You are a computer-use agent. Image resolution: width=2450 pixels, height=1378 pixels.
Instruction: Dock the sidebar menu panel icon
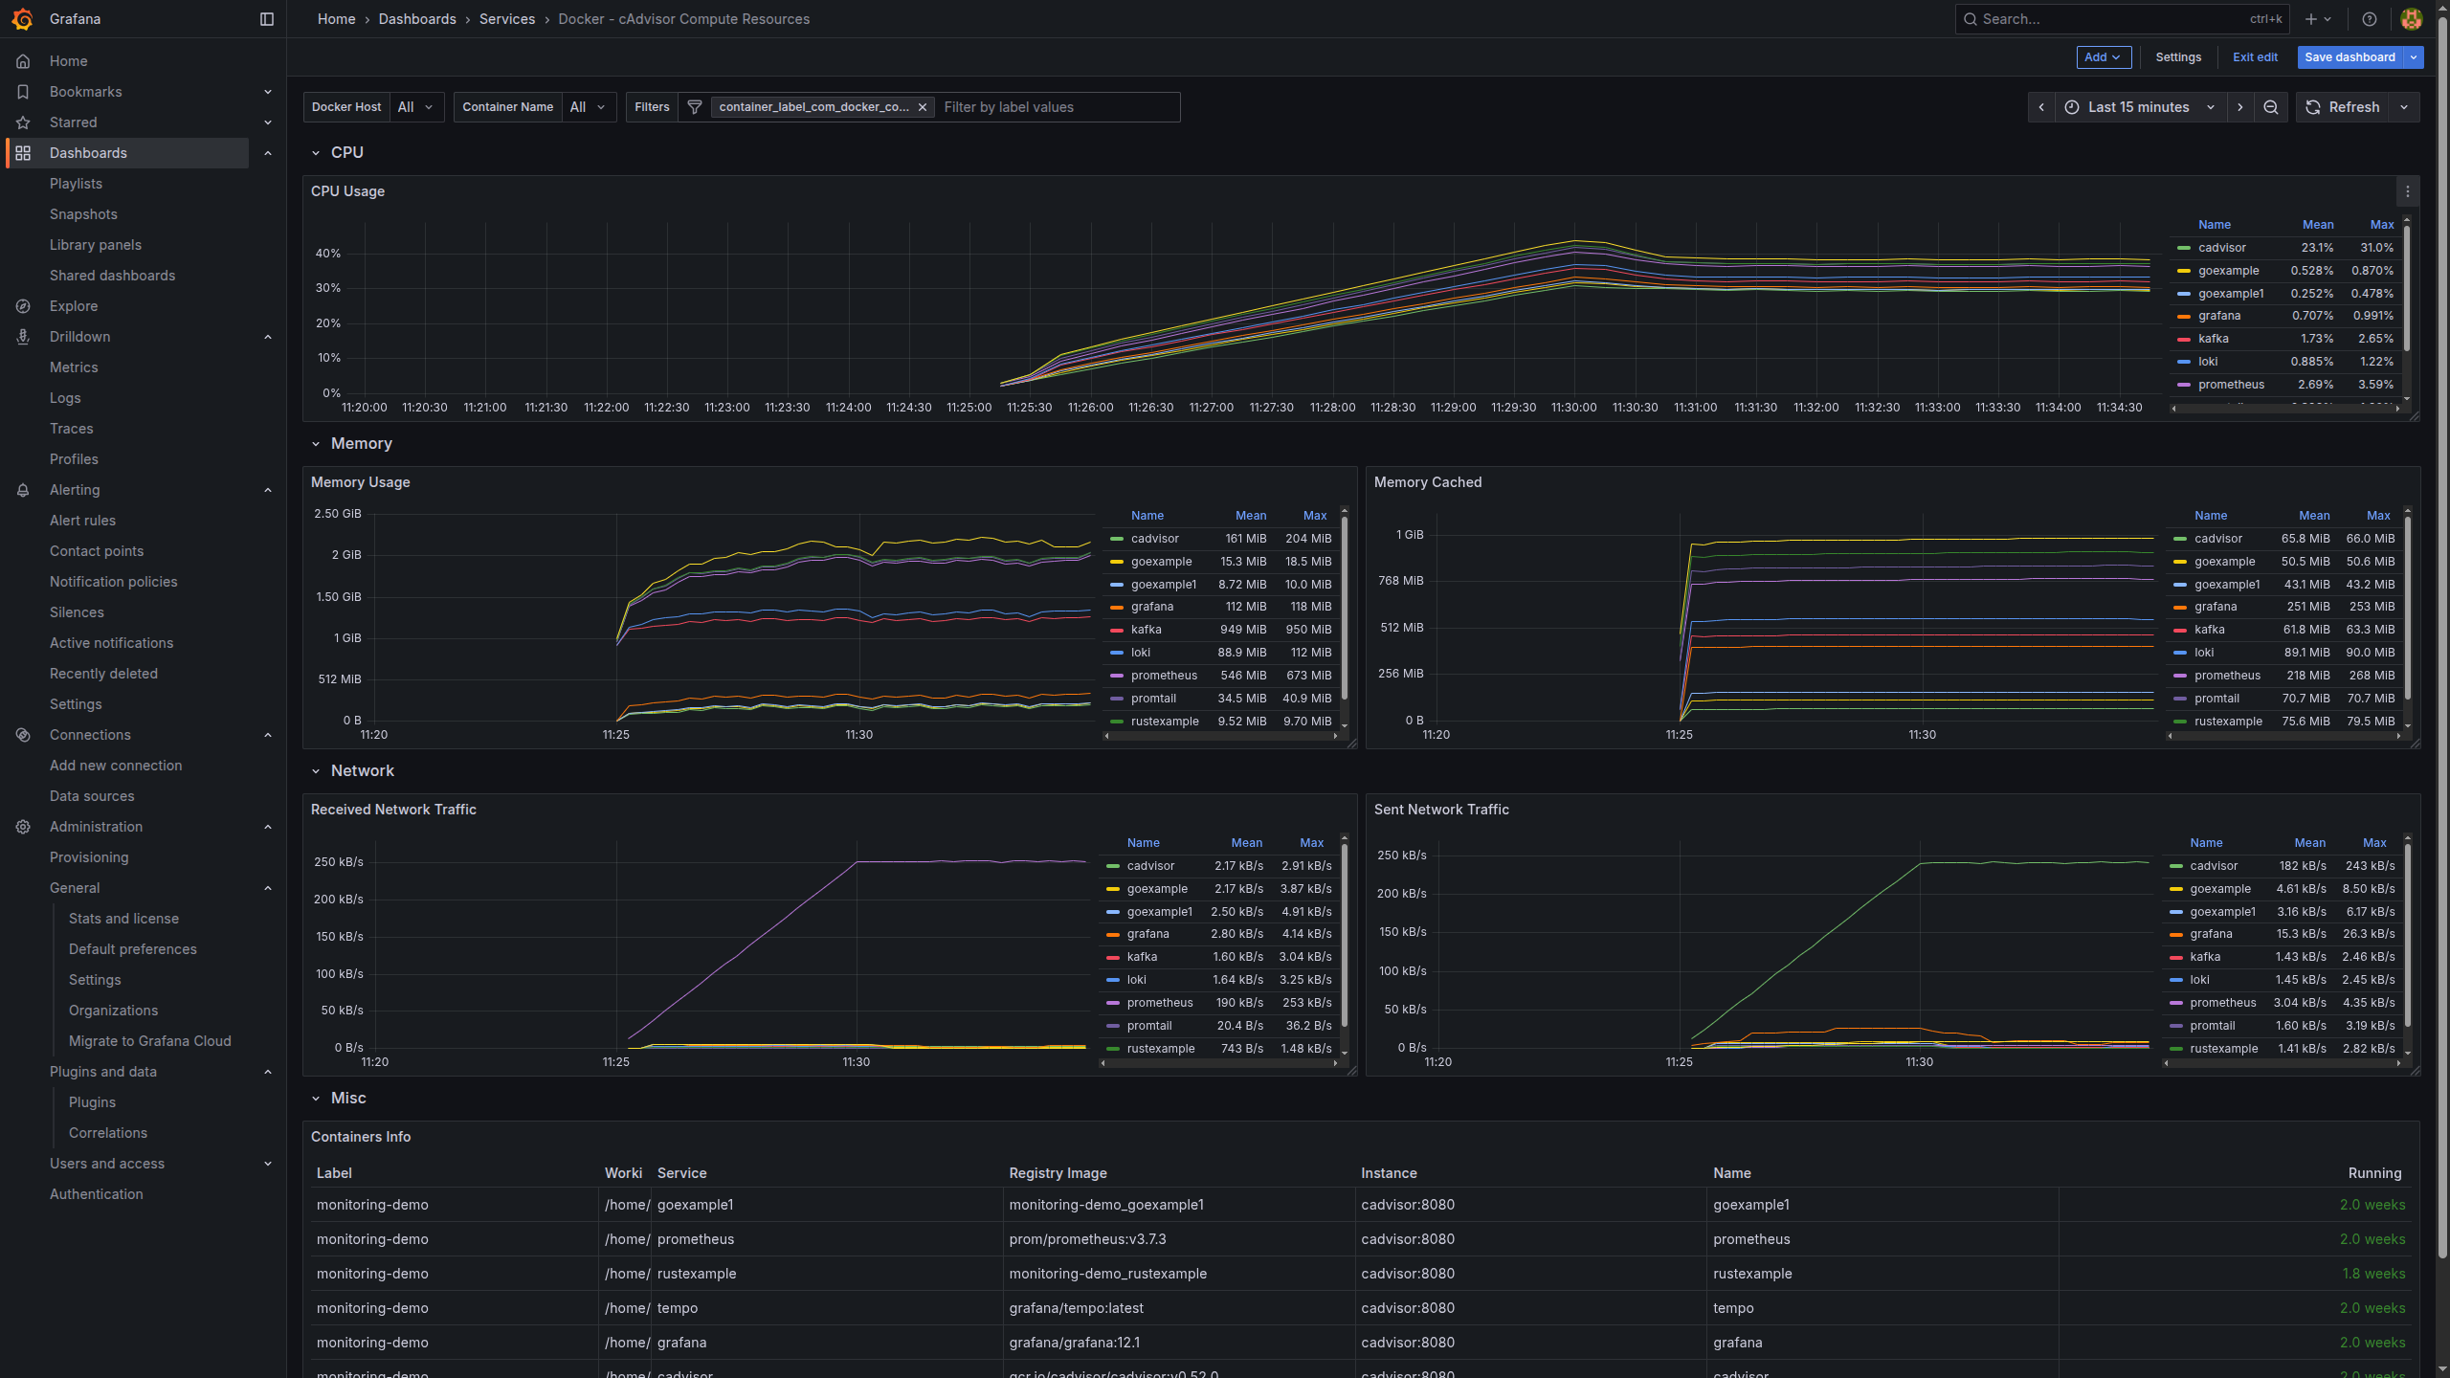(x=267, y=19)
